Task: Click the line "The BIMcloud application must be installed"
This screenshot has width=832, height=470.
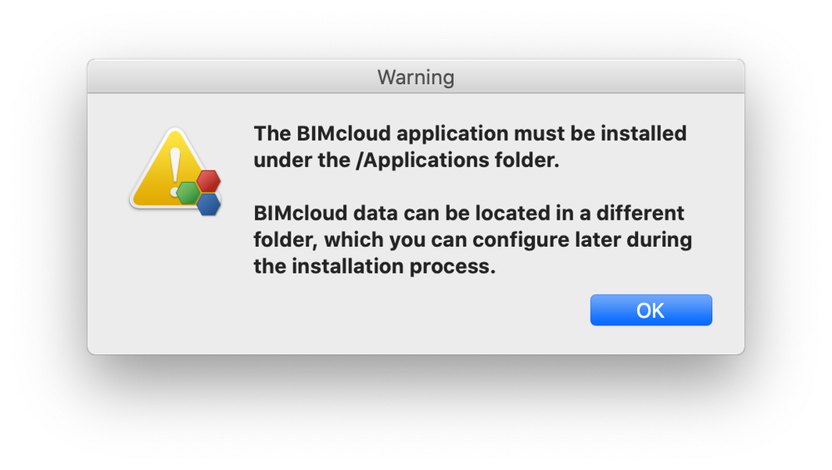Action: [470, 133]
